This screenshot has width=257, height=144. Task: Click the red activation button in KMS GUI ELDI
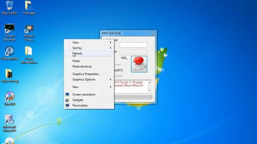[x=139, y=64]
